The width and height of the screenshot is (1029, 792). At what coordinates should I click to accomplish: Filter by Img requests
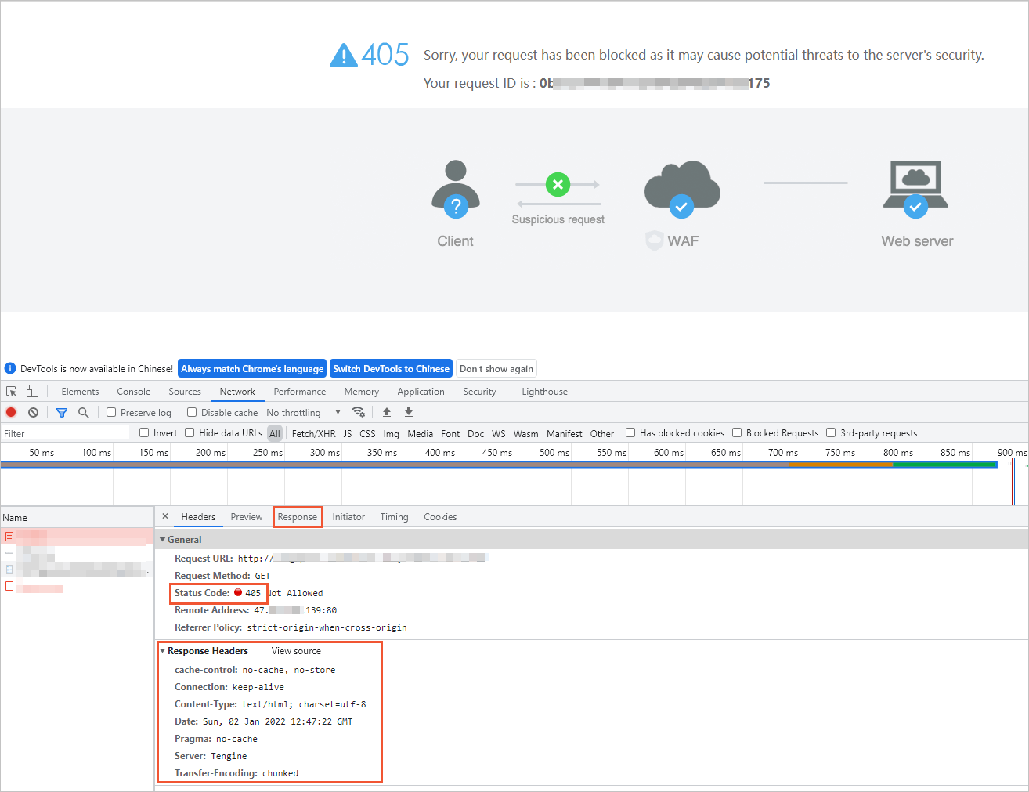(x=391, y=433)
